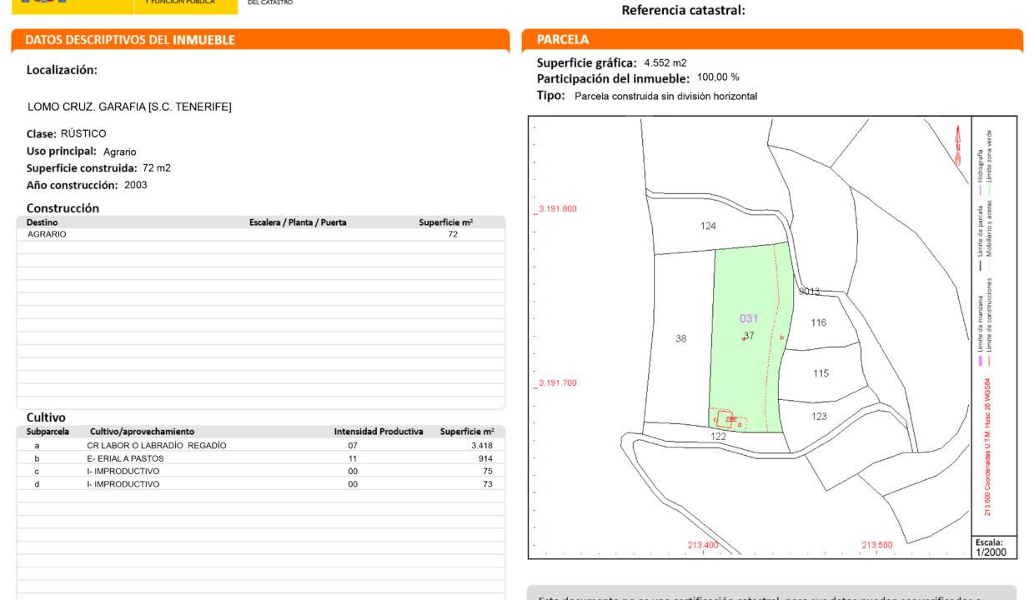The image size is (1034, 600).
Task: Click the 'I- IMPRODUCTIVO' row for subparcel d
Action: [261, 484]
